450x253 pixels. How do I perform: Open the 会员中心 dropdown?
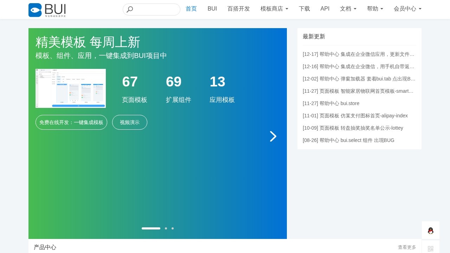pyautogui.click(x=407, y=9)
